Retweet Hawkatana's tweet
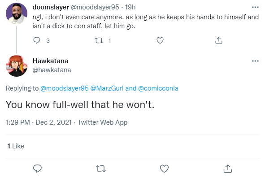Viewport: 265px width, 178px height. point(101,169)
